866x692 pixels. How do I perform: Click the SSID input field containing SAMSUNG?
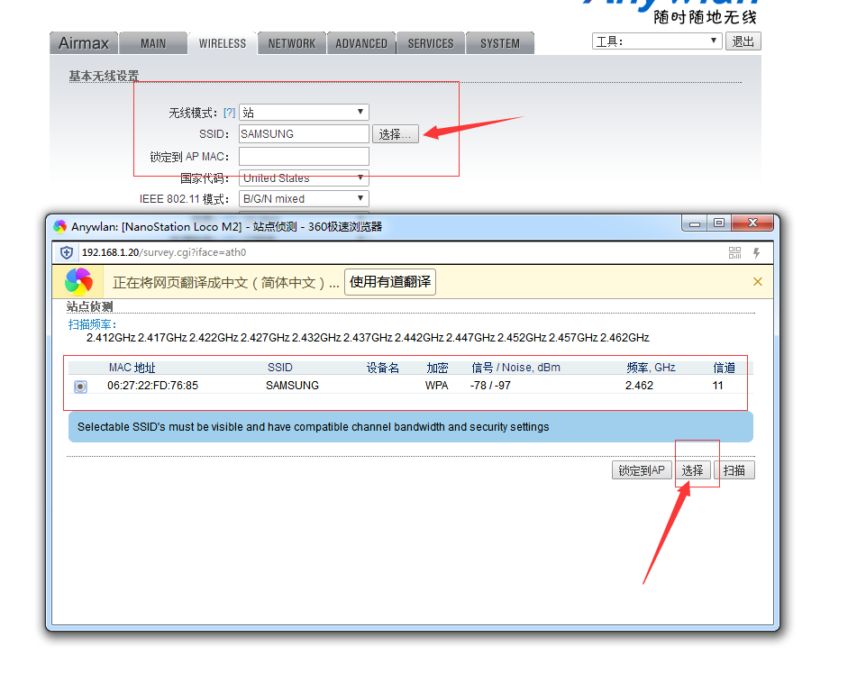(x=304, y=133)
